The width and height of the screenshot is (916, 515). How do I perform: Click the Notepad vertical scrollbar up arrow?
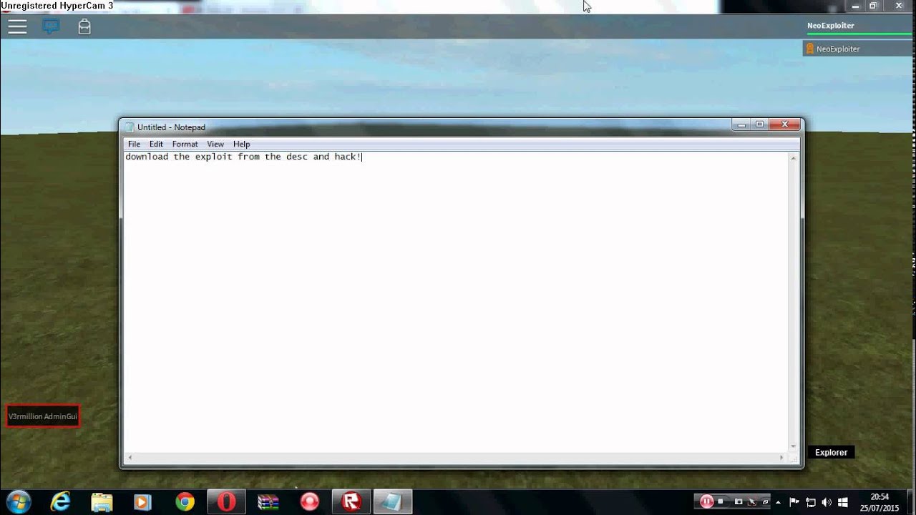(x=793, y=158)
